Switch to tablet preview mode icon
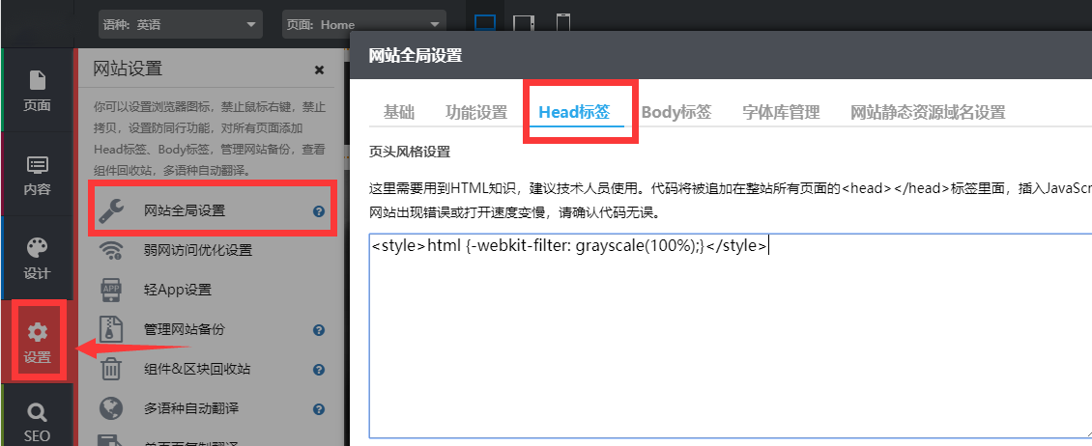Image resolution: width=1092 pixels, height=446 pixels. pyautogui.click(x=524, y=23)
